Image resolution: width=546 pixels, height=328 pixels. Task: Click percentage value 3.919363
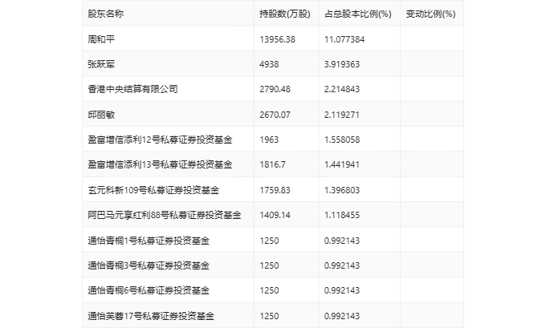point(342,64)
